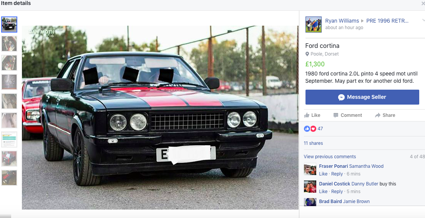Expand View previous comments
425x218 pixels.
click(x=330, y=157)
